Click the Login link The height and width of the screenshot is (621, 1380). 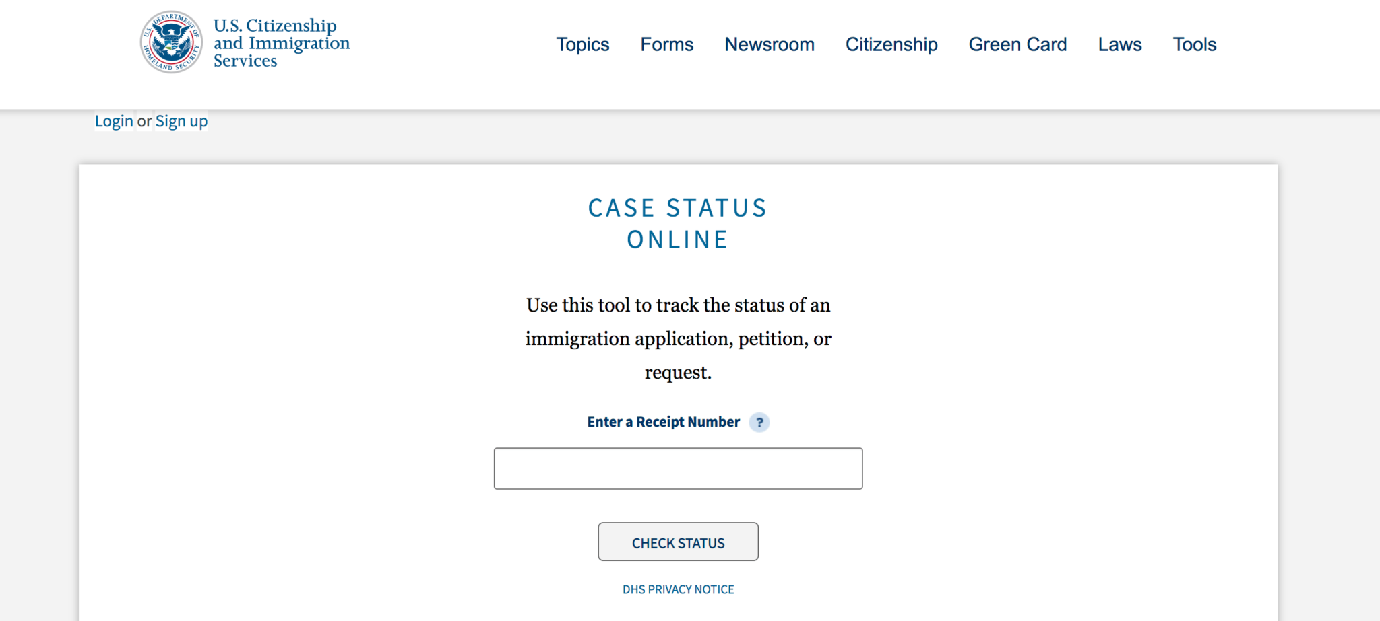tap(114, 121)
